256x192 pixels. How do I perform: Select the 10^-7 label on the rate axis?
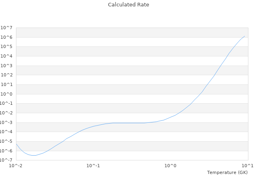pyautogui.click(x=6, y=160)
